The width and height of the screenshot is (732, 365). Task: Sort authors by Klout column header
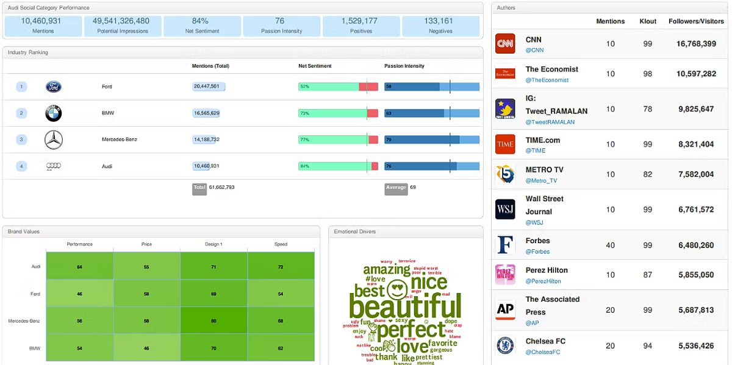pyautogui.click(x=648, y=21)
